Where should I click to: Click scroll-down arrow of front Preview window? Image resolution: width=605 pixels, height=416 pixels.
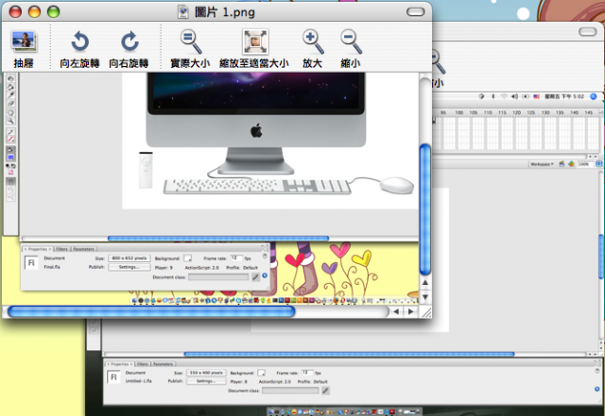click(424, 296)
